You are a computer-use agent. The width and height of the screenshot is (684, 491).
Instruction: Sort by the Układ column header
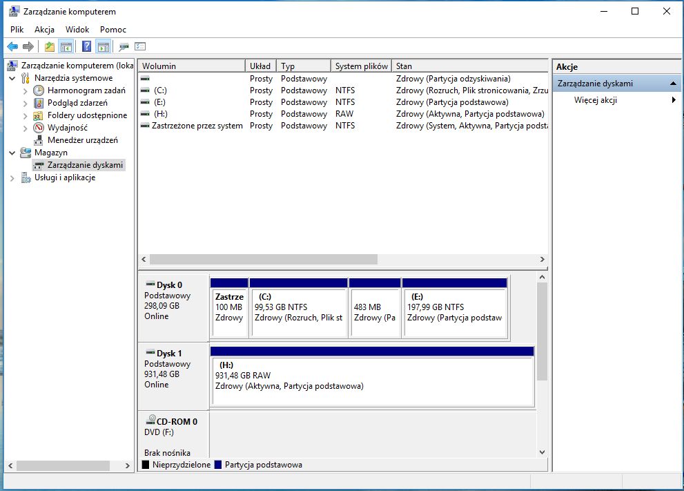click(x=260, y=66)
